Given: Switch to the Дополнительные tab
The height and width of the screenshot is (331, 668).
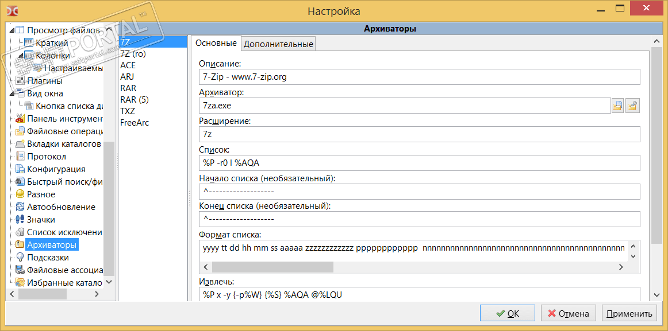Looking at the screenshot, I should (x=279, y=44).
